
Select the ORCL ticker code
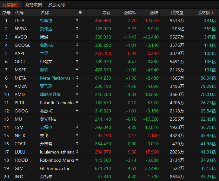(20, 62)
